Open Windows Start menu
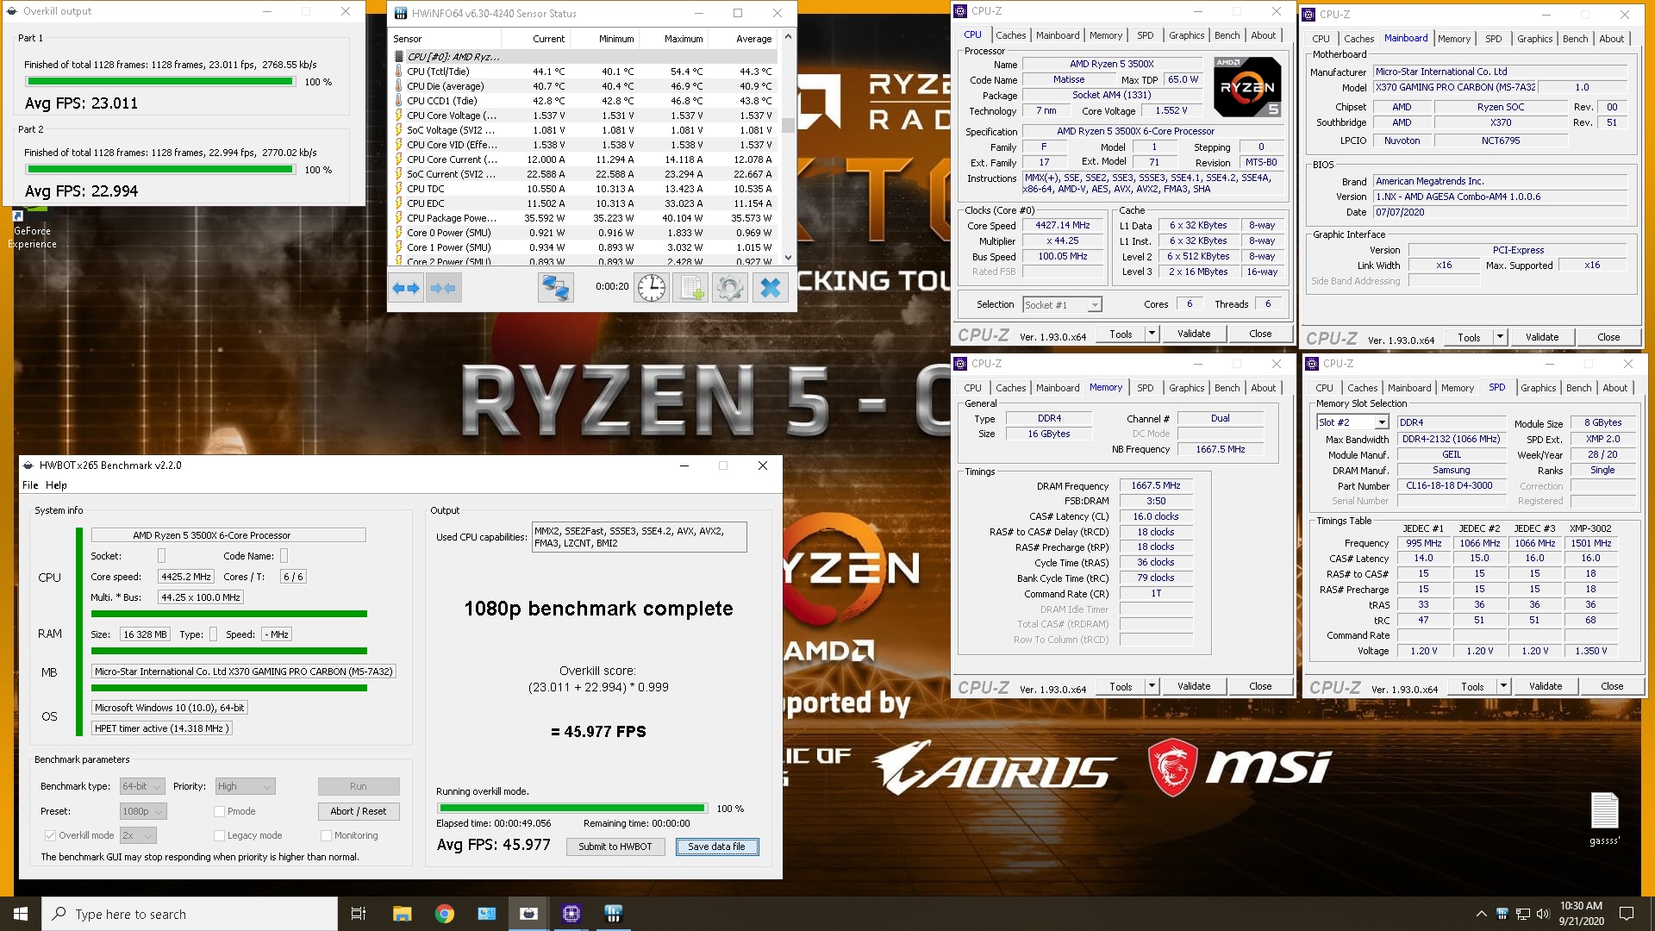The width and height of the screenshot is (1655, 931). coord(21,914)
